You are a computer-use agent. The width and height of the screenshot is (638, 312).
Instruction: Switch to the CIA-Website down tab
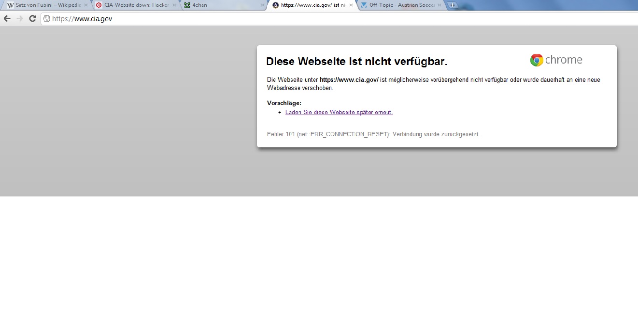[136, 5]
